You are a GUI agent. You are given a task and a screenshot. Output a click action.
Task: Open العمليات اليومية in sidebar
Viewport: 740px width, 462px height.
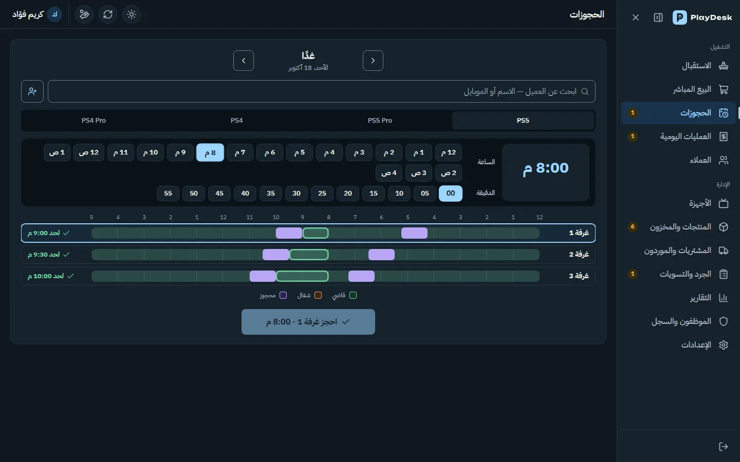(x=678, y=137)
